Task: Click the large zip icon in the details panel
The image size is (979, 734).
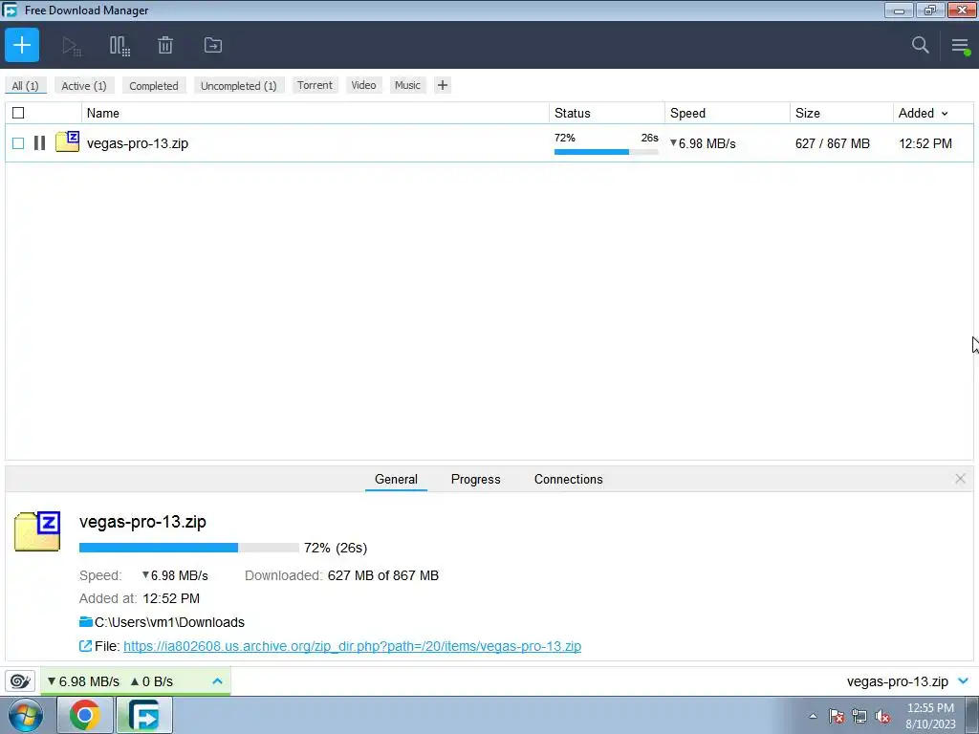Action: pyautogui.click(x=37, y=531)
